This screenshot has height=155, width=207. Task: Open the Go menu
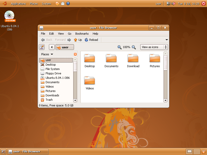(x=70, y=34)
